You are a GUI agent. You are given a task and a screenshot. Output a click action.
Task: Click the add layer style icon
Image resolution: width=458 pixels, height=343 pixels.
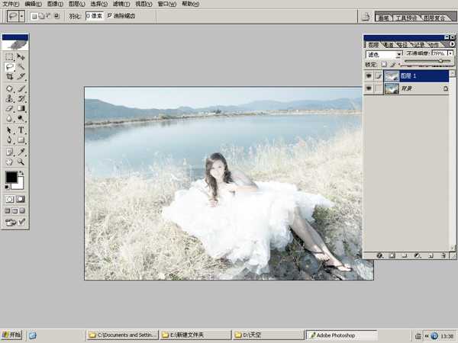(x=379, y=256)
